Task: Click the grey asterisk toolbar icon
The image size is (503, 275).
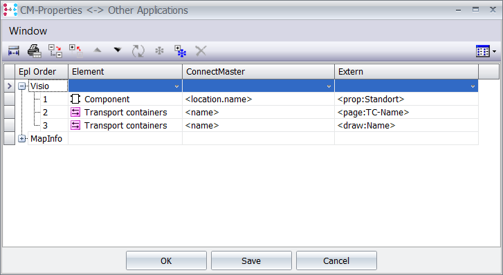Action: 159,50
